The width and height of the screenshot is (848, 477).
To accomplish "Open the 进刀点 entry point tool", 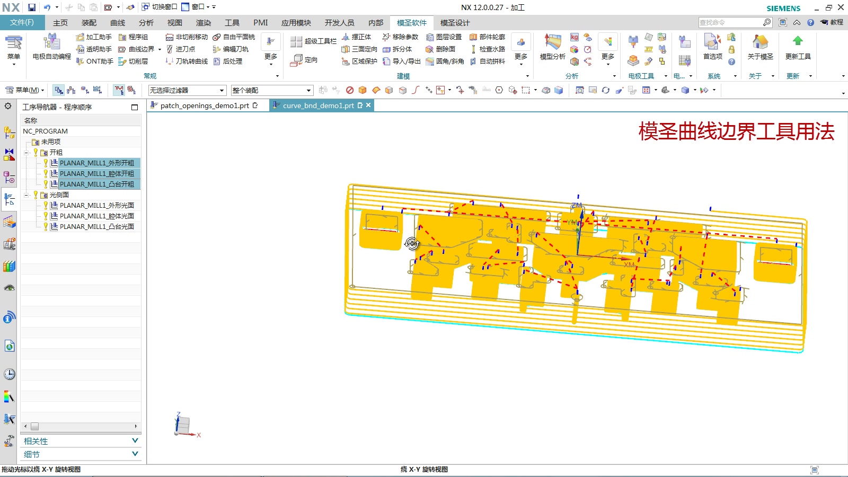I will pos(180,49).
